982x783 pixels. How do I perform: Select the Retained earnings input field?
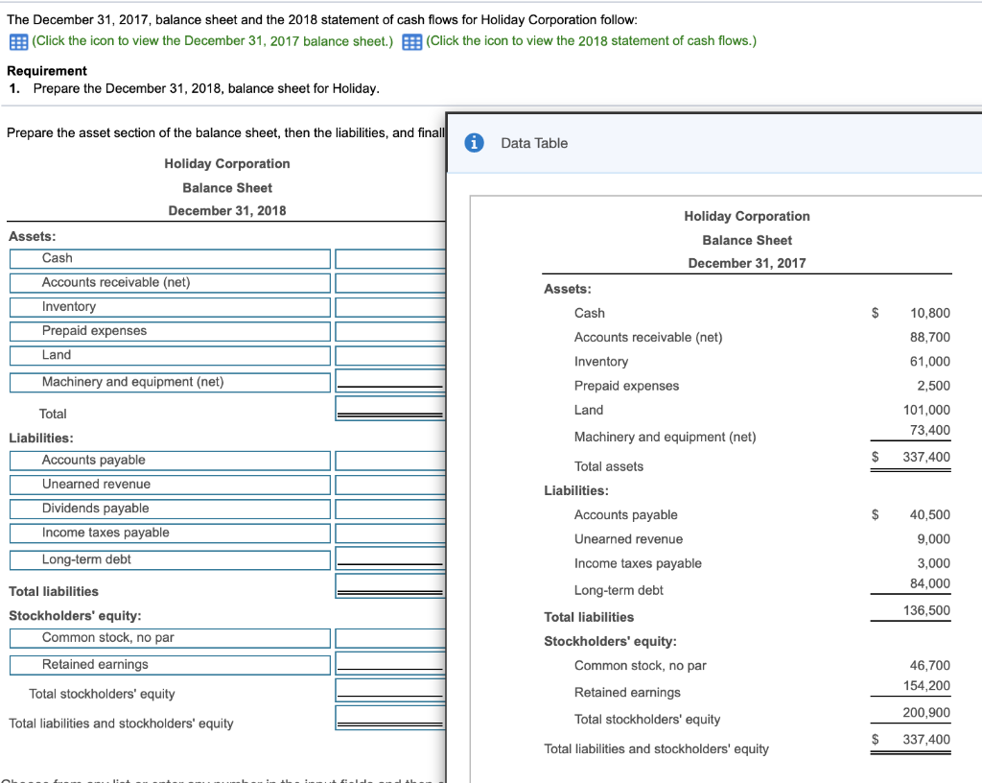pyautogui.click(x=390, y=664)
